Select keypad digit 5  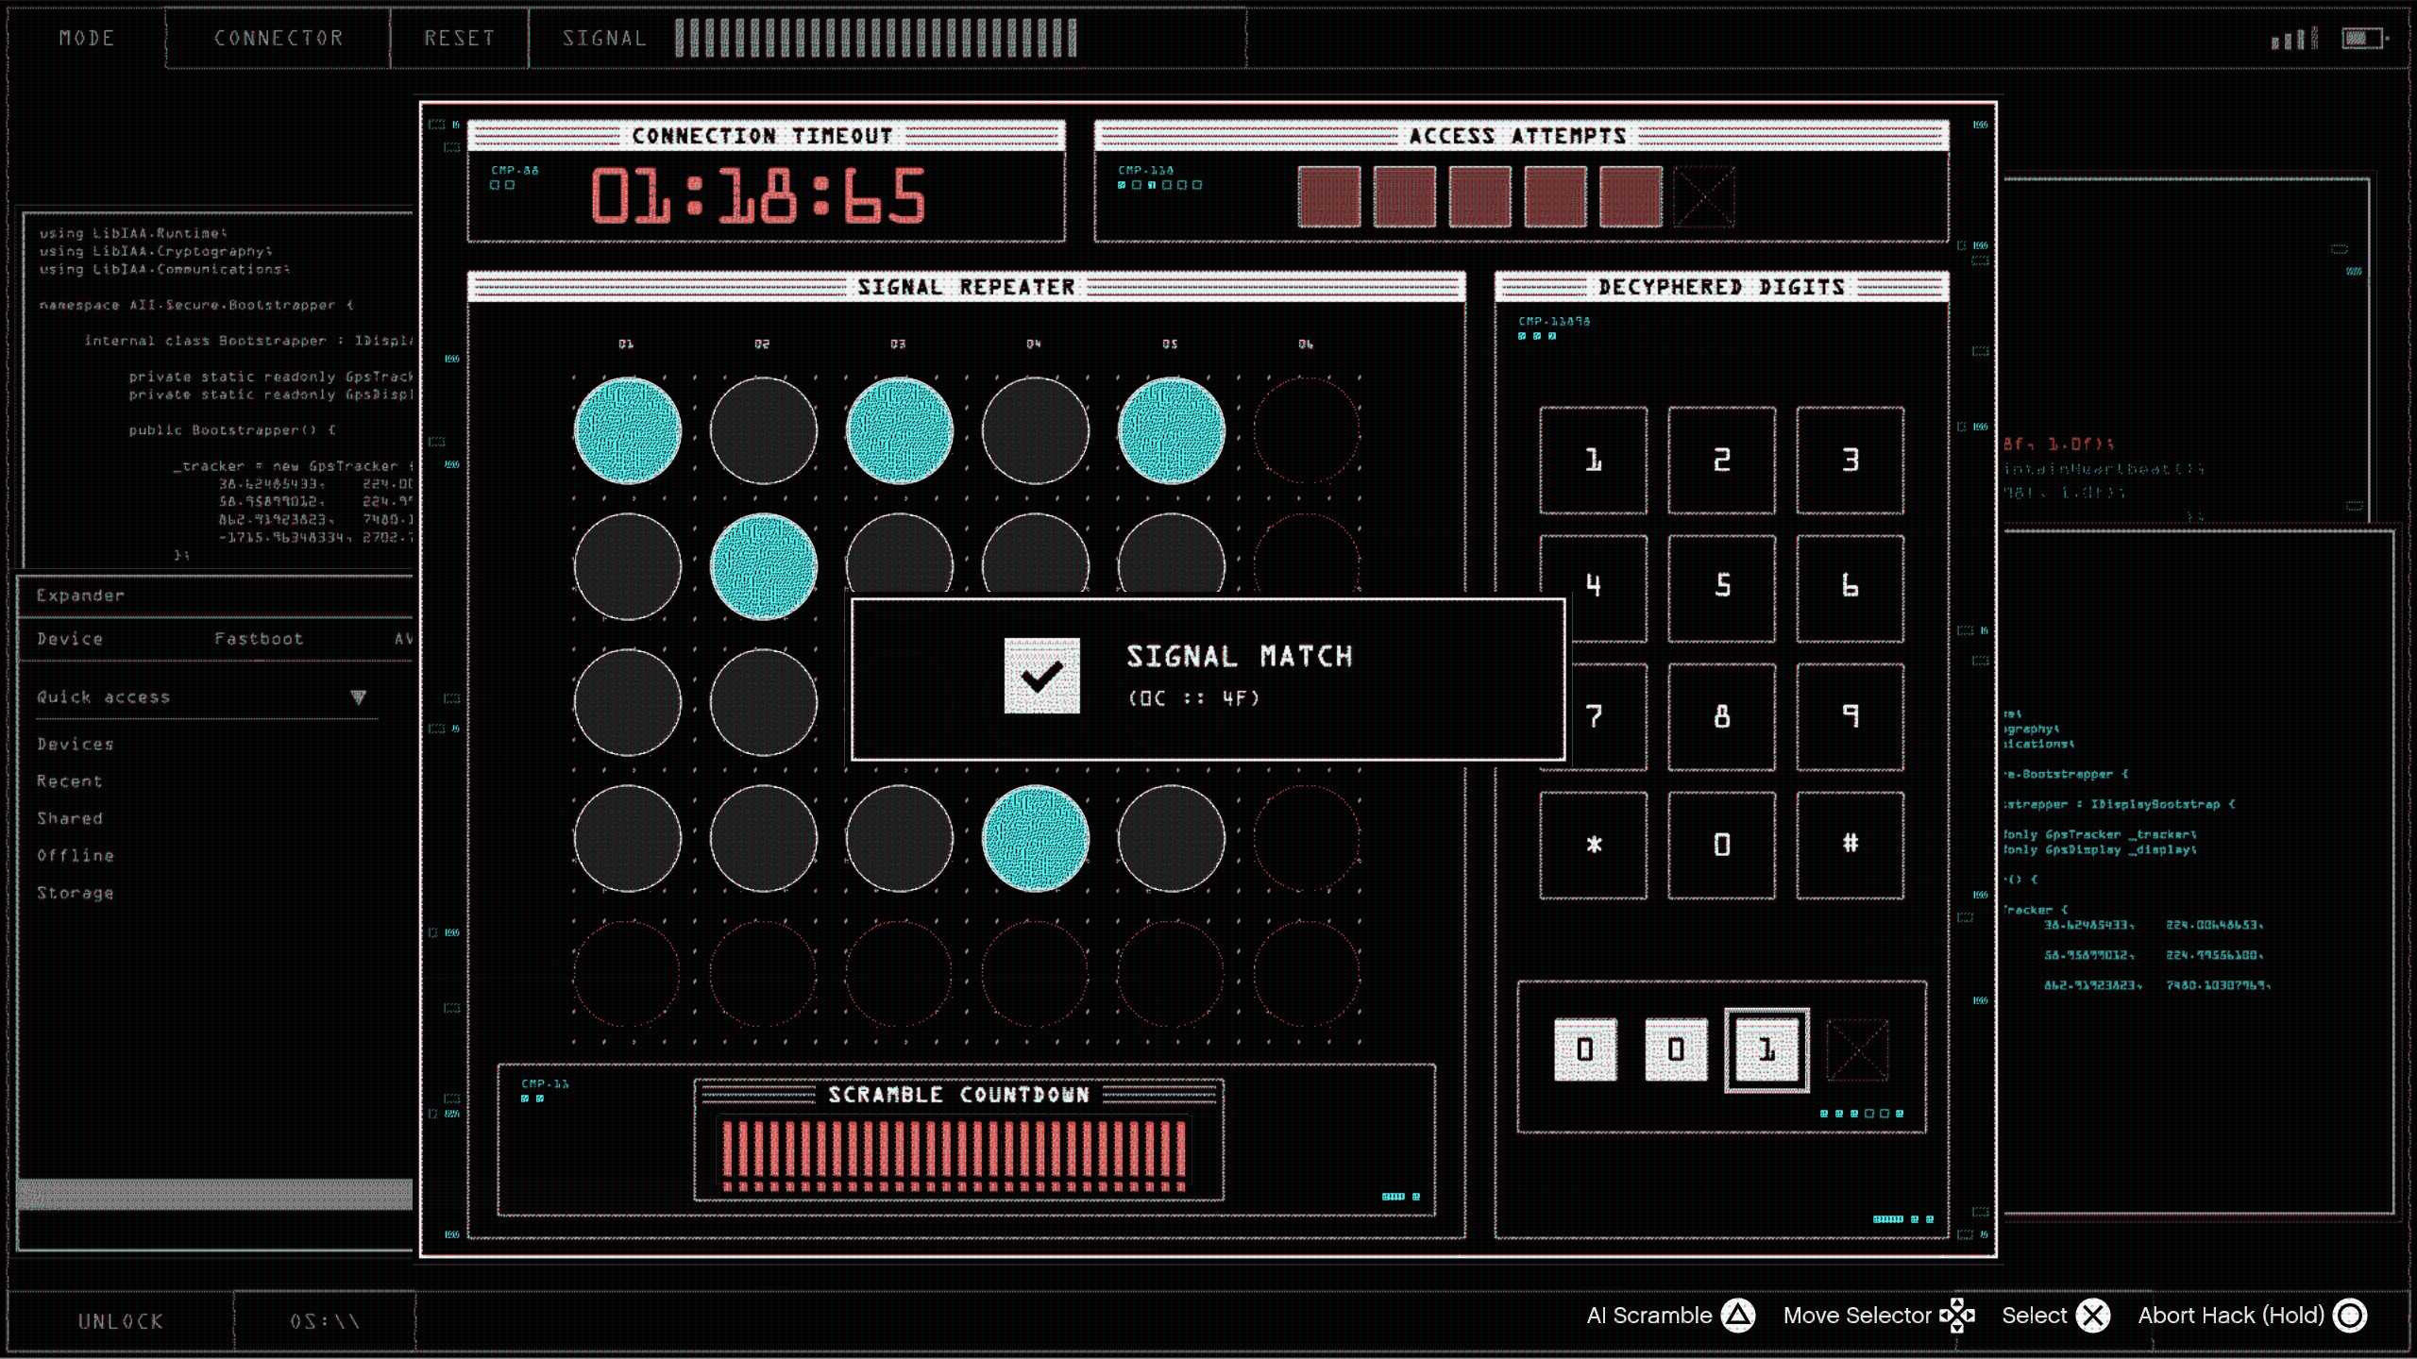[x=1721, y=589]
